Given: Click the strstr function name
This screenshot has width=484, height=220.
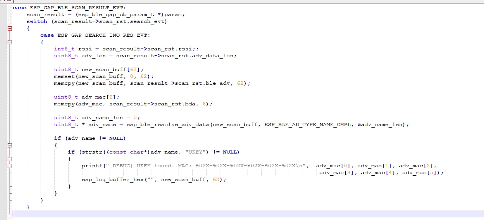Looking at the screenshot, I should click(92, 152).
